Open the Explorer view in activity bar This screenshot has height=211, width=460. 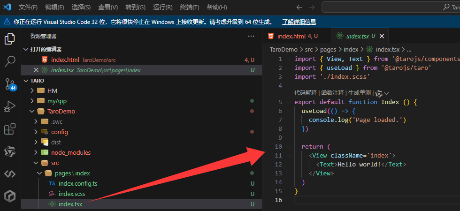tap(10, 38)
